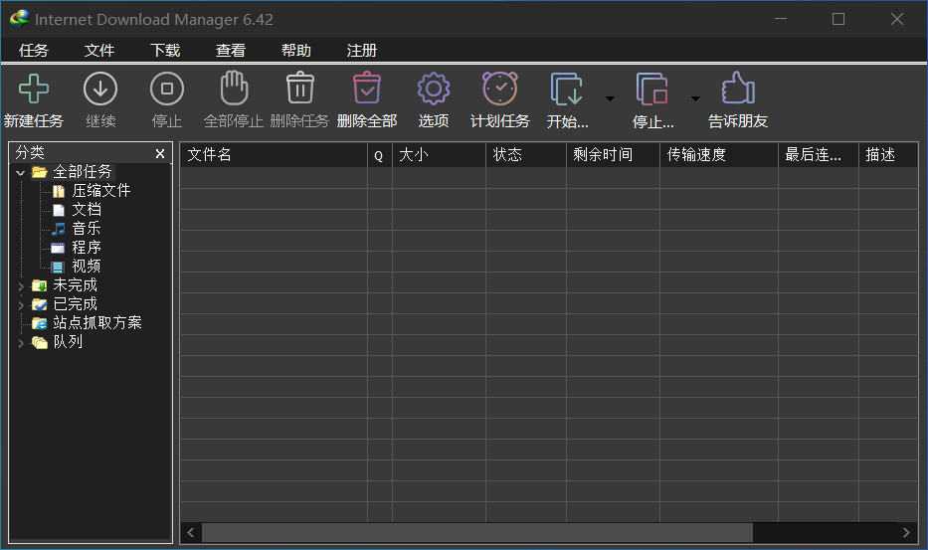Click the 视频 video icon
This screenshot has height=550, width=928.
[58, 267]
